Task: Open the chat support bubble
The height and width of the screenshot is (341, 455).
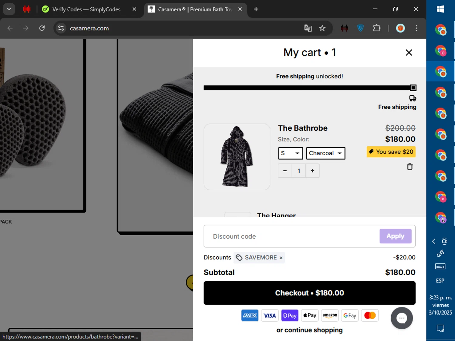Action: click(402, 318)
